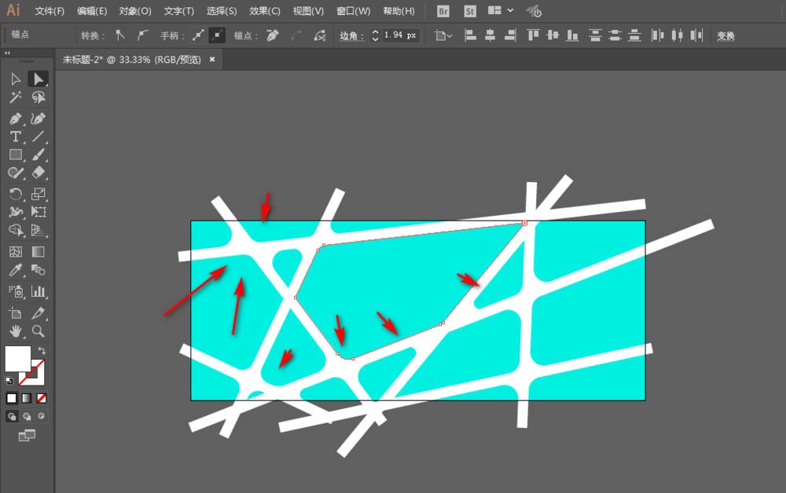
Task: Remove selected anchor points icon
Action: 273,35
